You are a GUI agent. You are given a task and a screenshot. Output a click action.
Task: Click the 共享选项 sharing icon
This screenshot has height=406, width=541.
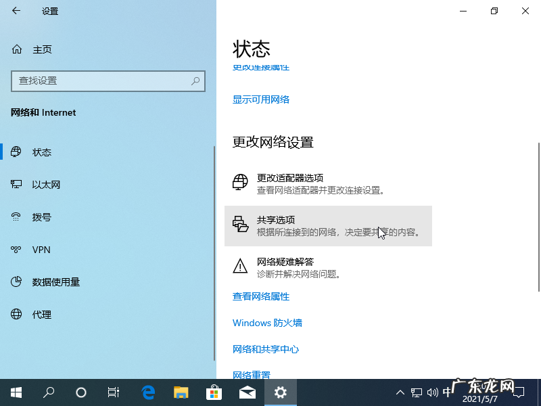click(240, 224)
